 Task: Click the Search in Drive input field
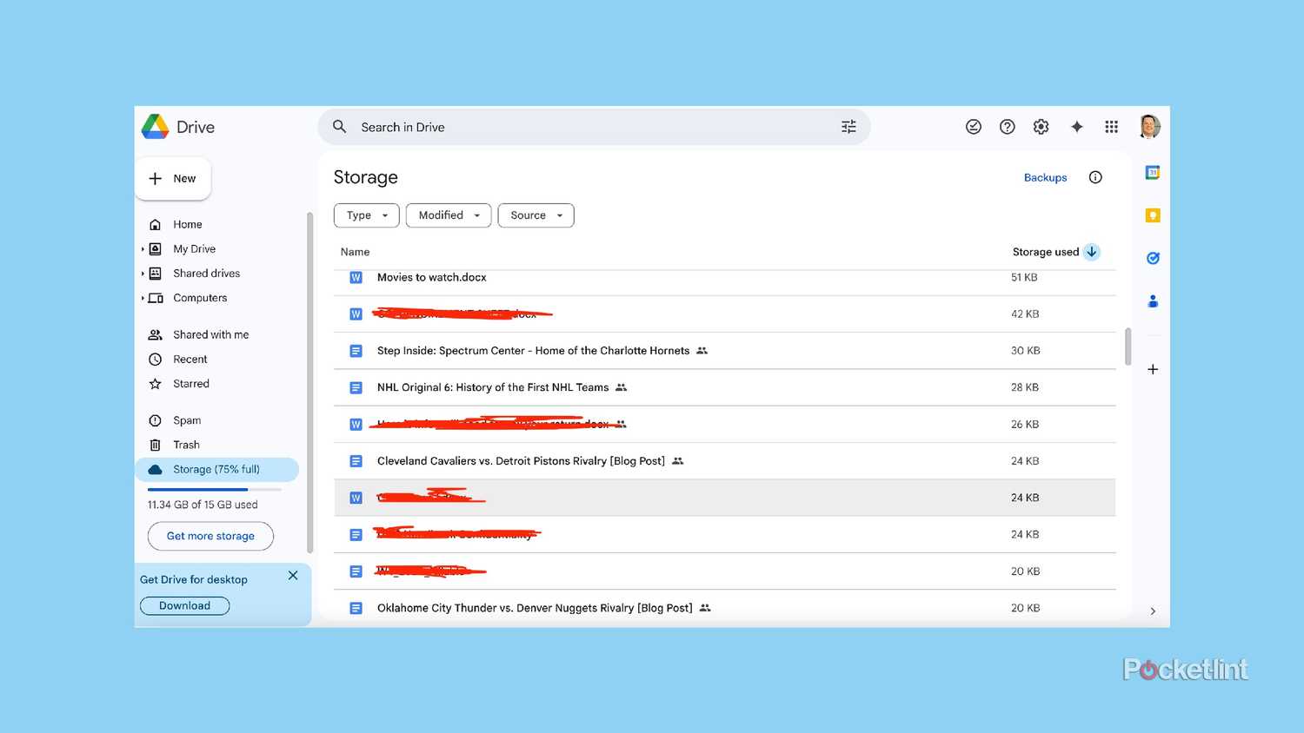(522, 127)
